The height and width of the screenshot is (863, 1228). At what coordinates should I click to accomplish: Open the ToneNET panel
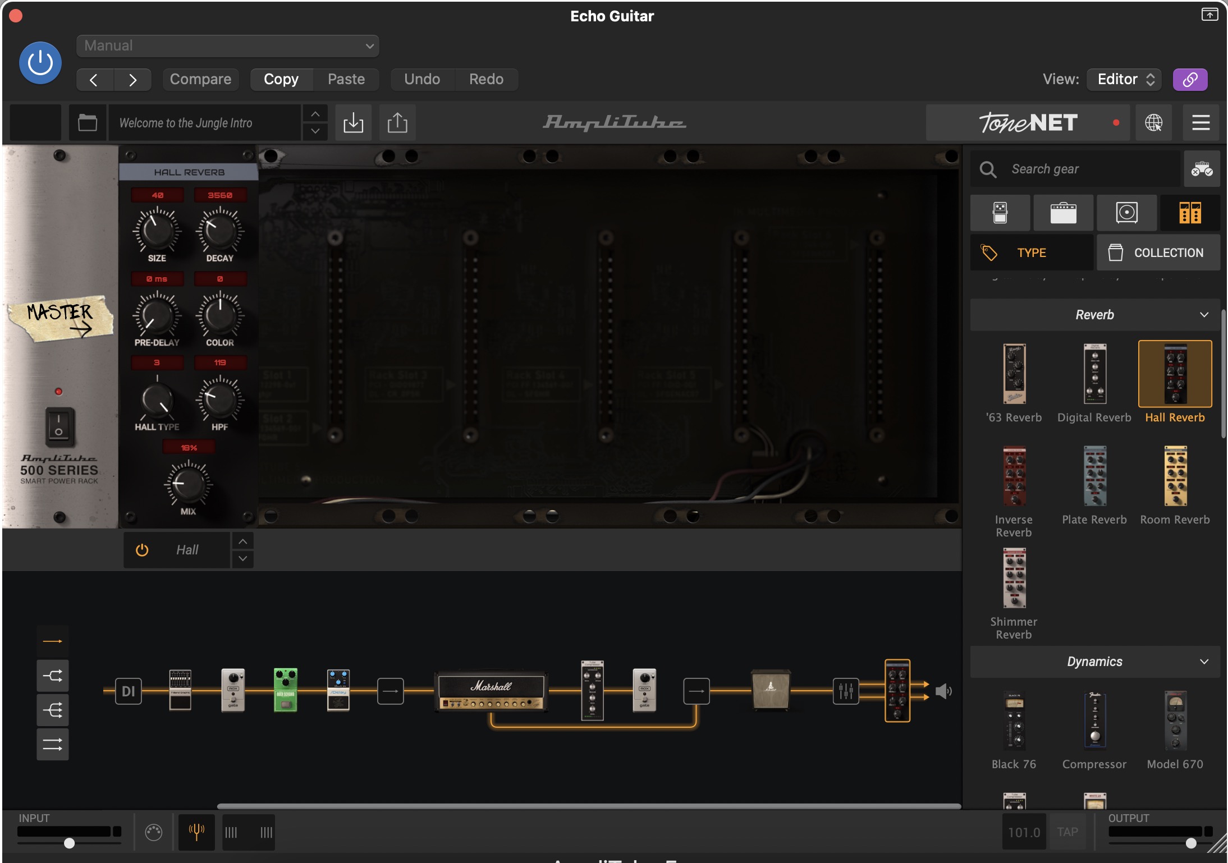1028,122
